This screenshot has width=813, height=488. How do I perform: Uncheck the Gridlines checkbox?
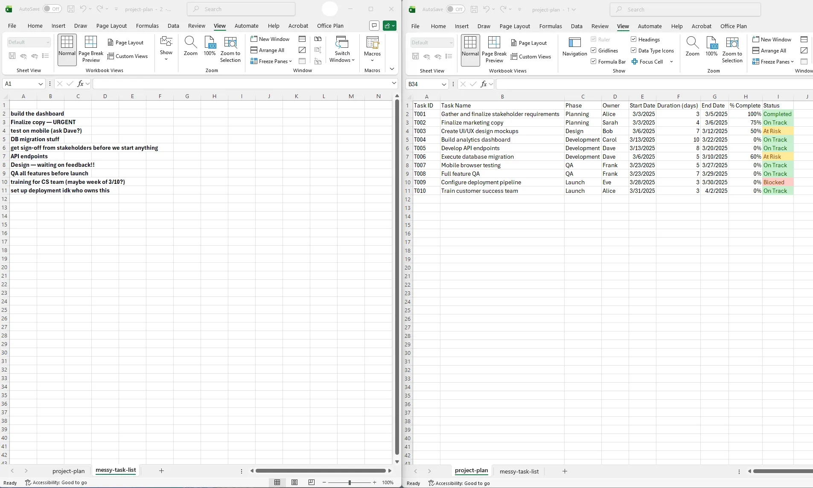click(x=593, y=50)
